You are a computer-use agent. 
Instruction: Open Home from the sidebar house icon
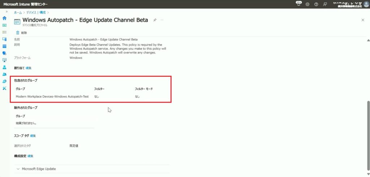tap(4, 18)
